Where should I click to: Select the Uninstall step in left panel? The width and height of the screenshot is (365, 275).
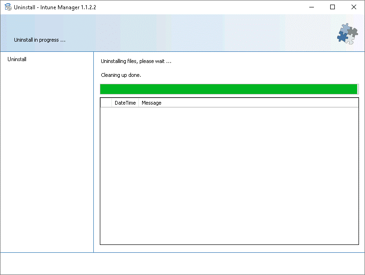(17, 59)
